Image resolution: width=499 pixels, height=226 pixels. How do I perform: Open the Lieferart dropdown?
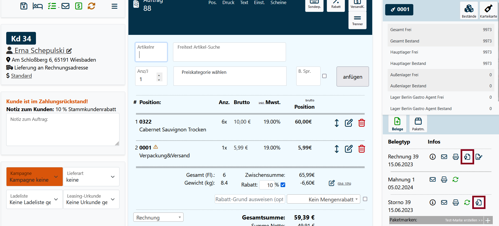point(91,177)
